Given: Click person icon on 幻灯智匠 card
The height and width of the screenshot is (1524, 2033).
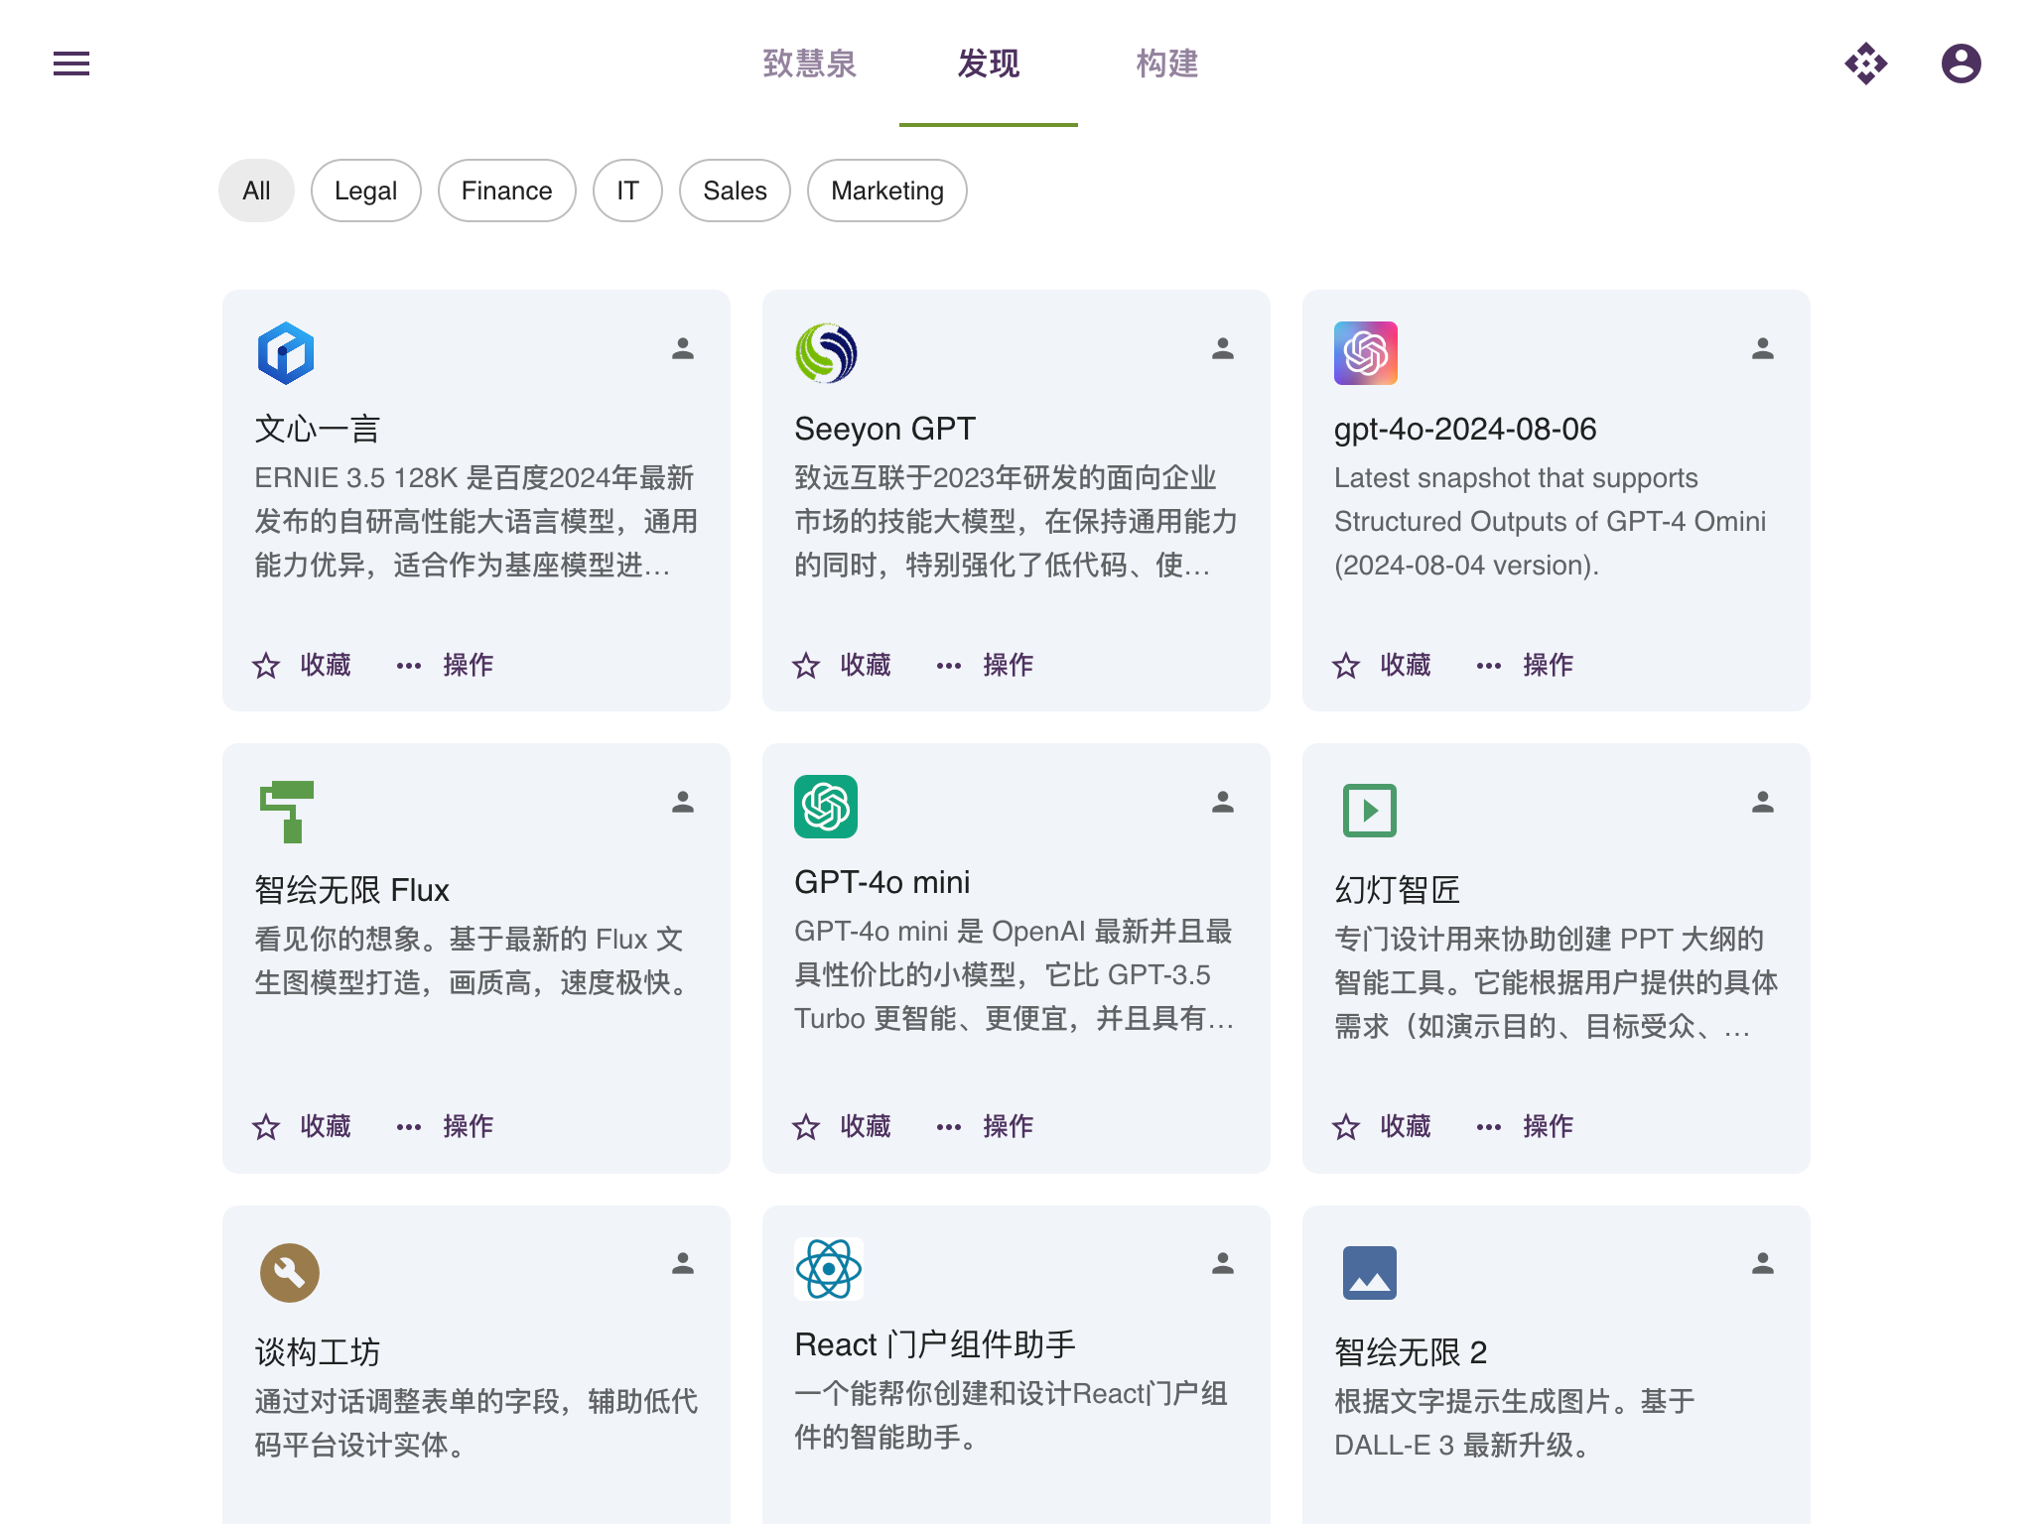Looking at the screenshot, I should pyautogui.click(x=1763, y=802).
